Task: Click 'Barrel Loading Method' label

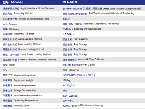Action: point(30,39)
